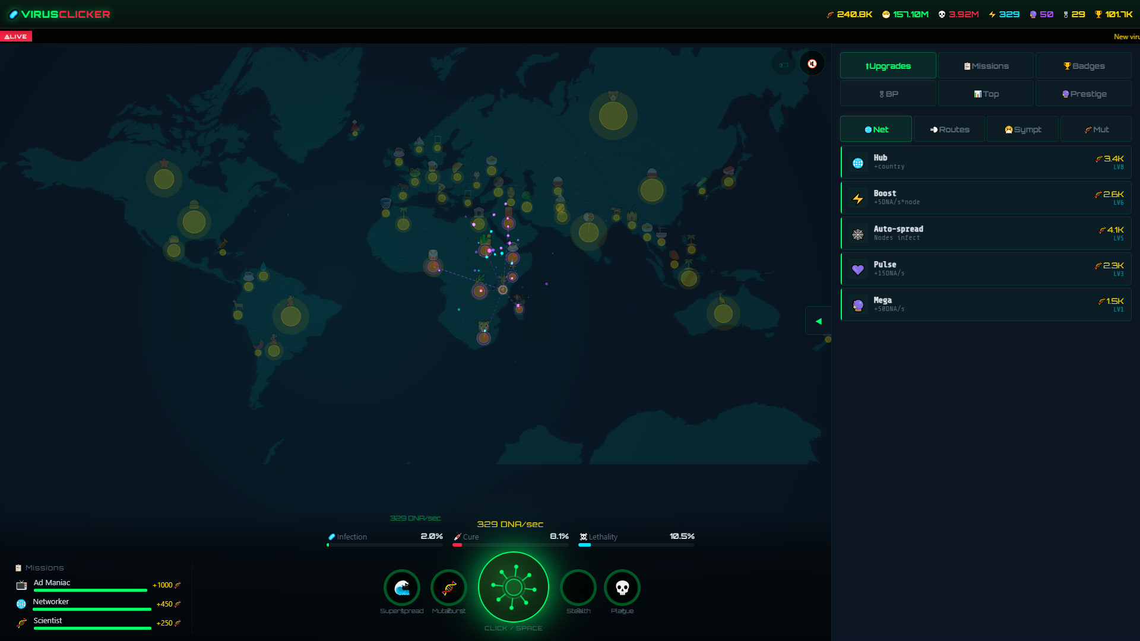Click the Cure progress bar

[509, 544]
